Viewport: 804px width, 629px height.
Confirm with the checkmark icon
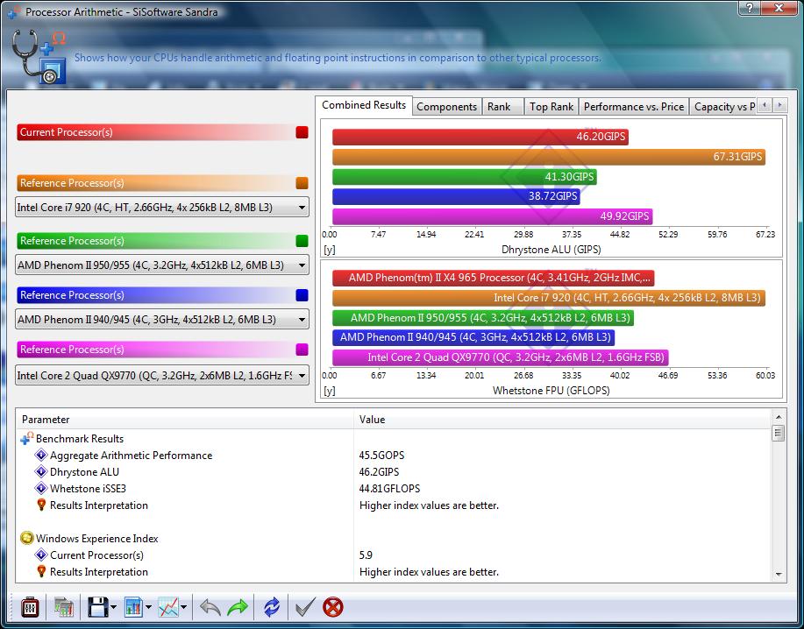coord(305,607)
